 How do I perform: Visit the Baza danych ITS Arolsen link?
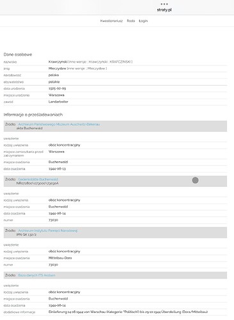(36, 275)
